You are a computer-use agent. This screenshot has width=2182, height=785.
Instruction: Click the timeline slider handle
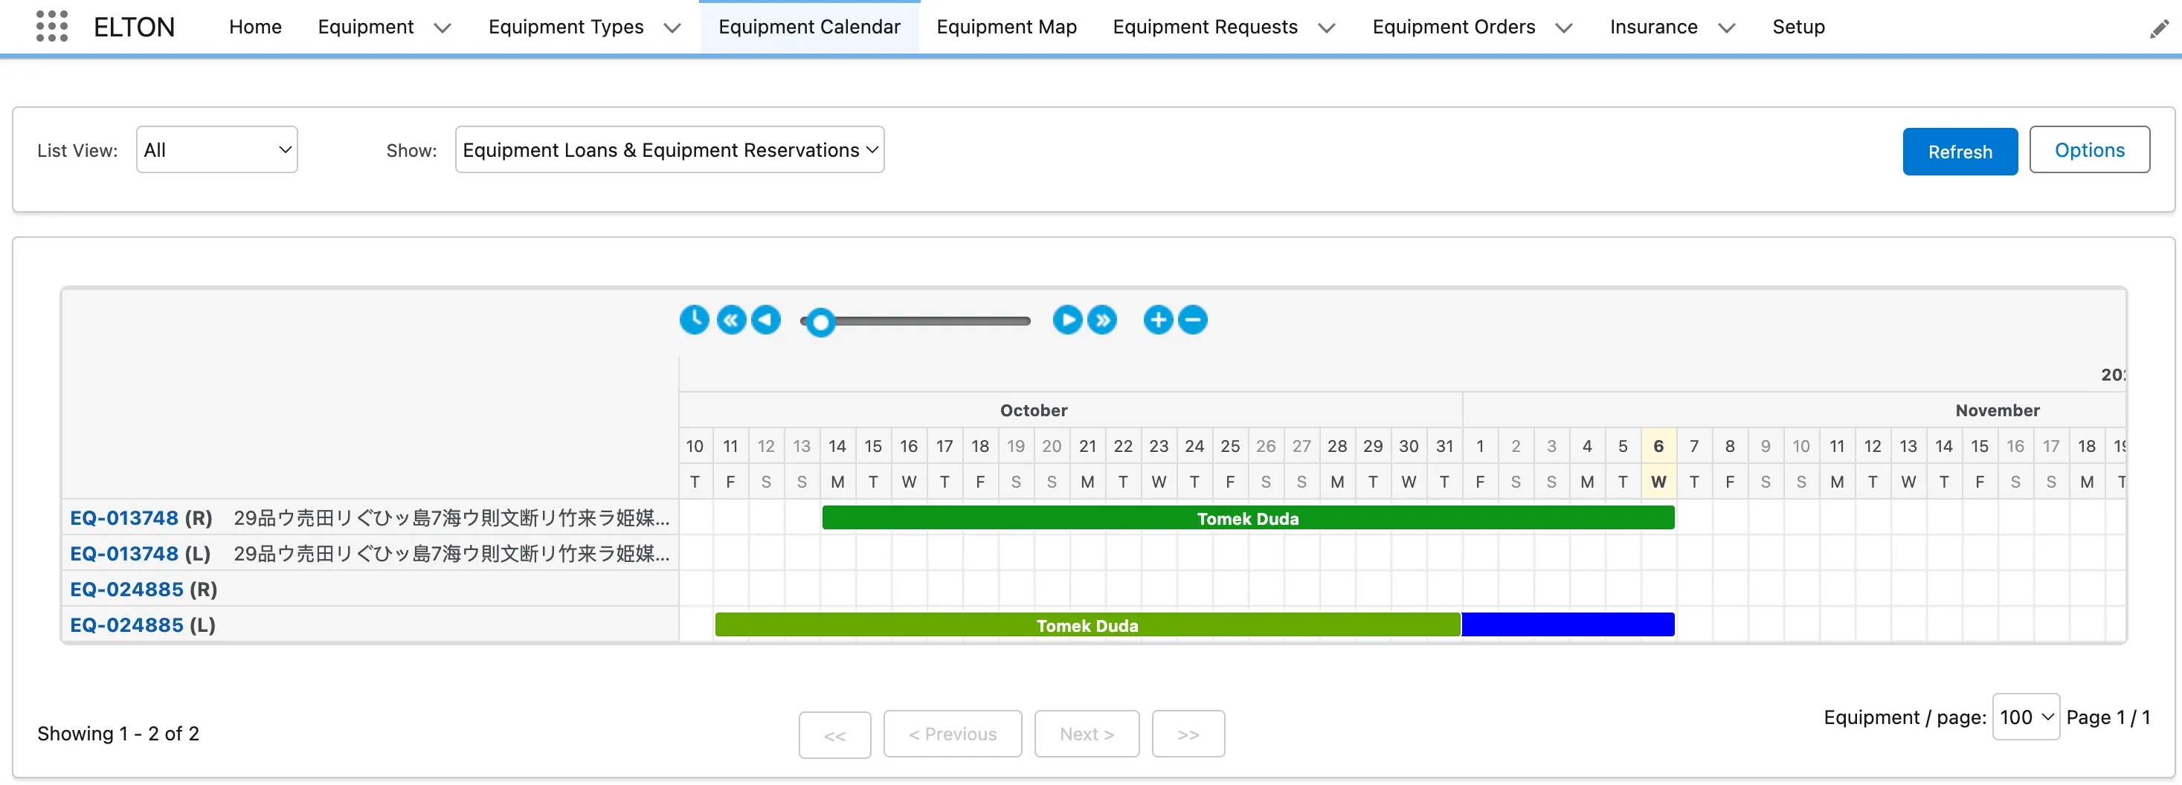click(x=820, y=322)
